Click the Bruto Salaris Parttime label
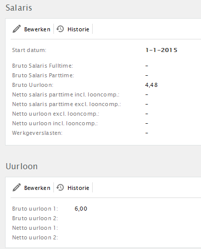This screenshot has width=201, height=249. tap(43, 75)
